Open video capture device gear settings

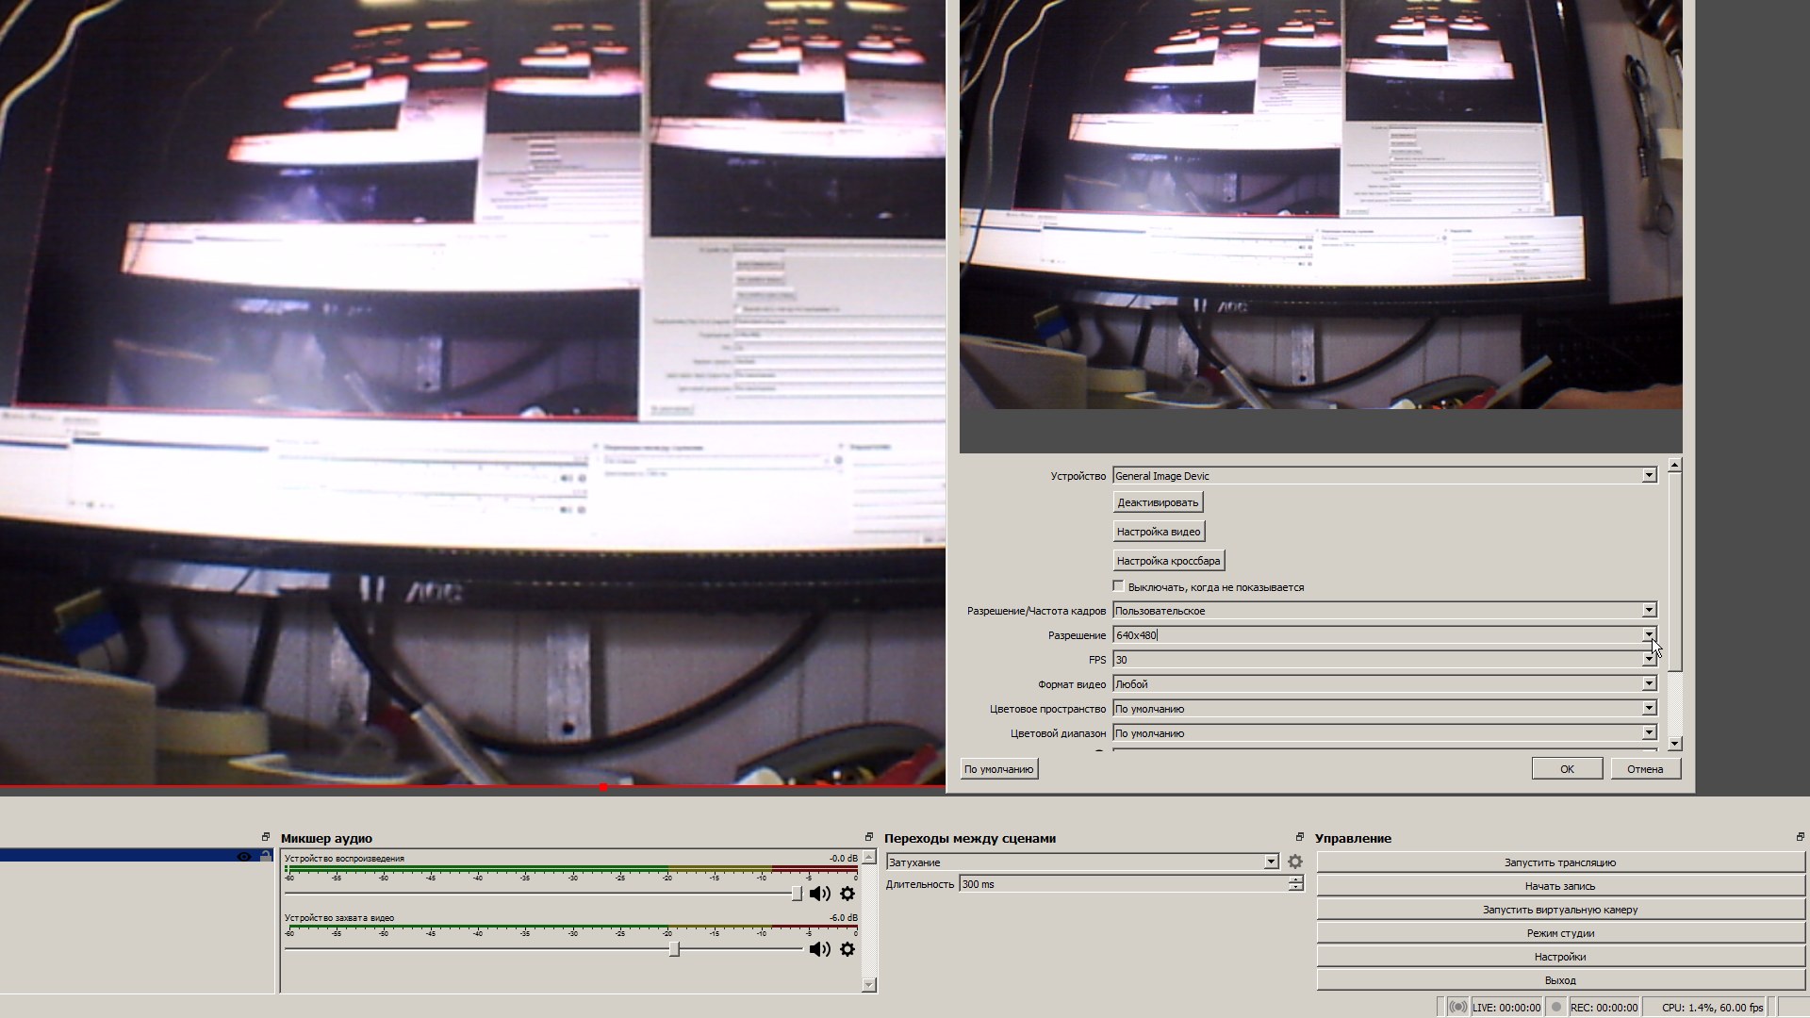[x=847, y=949]
